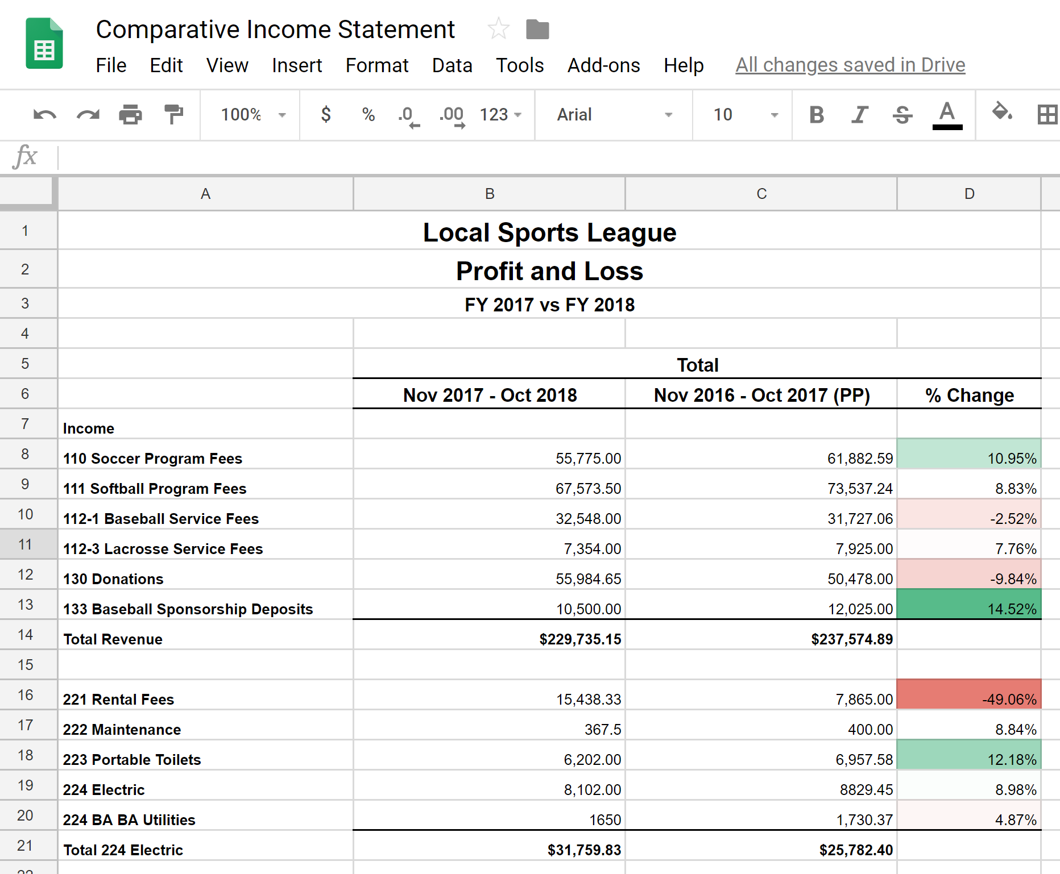
Task: Open the zoom 100% dropdown
Action: [x=253, y=115]
